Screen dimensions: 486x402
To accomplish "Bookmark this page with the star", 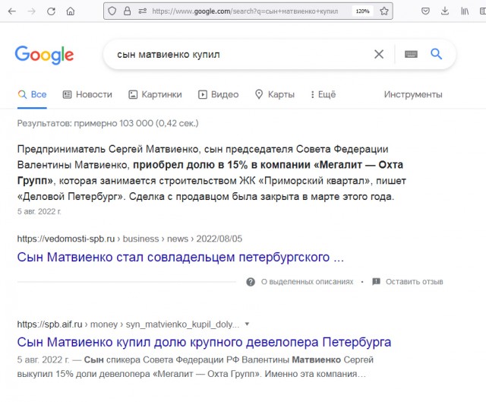I will 384,11.
